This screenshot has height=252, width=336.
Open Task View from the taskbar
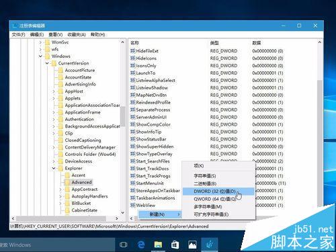click(124, 245)
